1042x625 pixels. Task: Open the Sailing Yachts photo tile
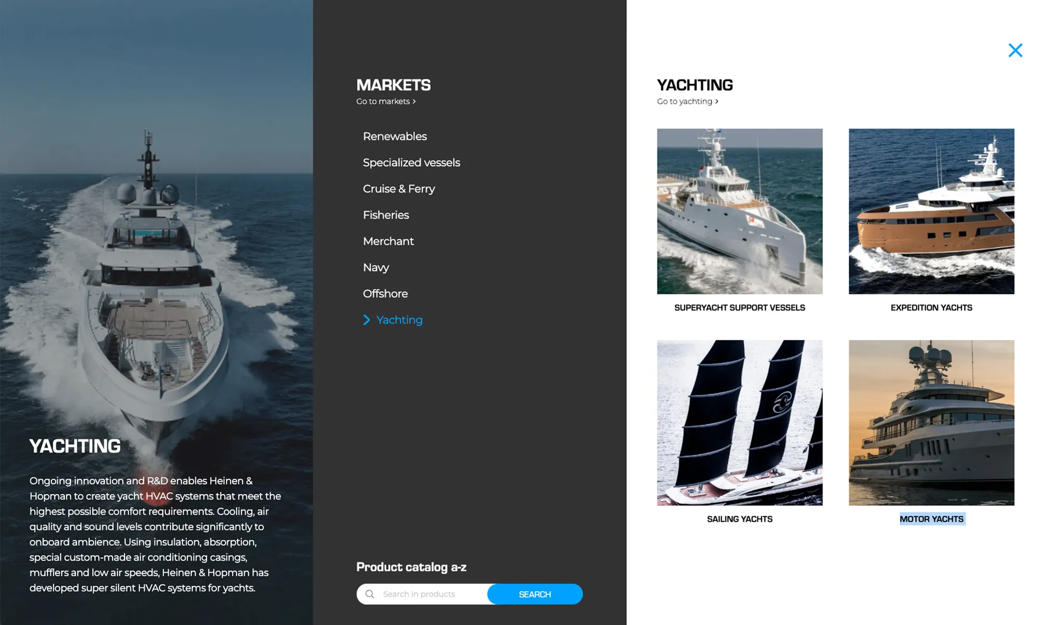tap(740, 423)
